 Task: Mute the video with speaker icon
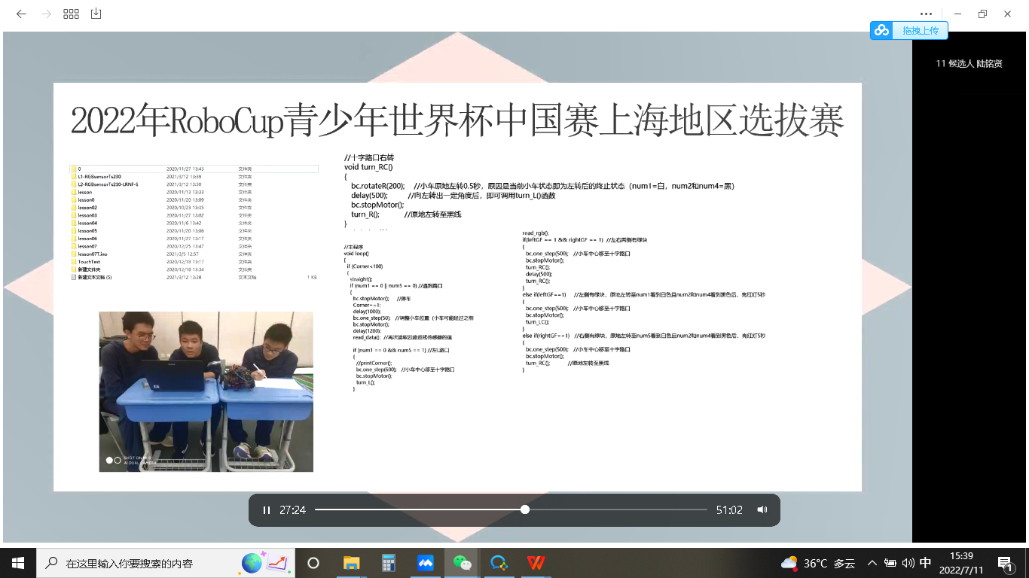(x=762, y=510)
